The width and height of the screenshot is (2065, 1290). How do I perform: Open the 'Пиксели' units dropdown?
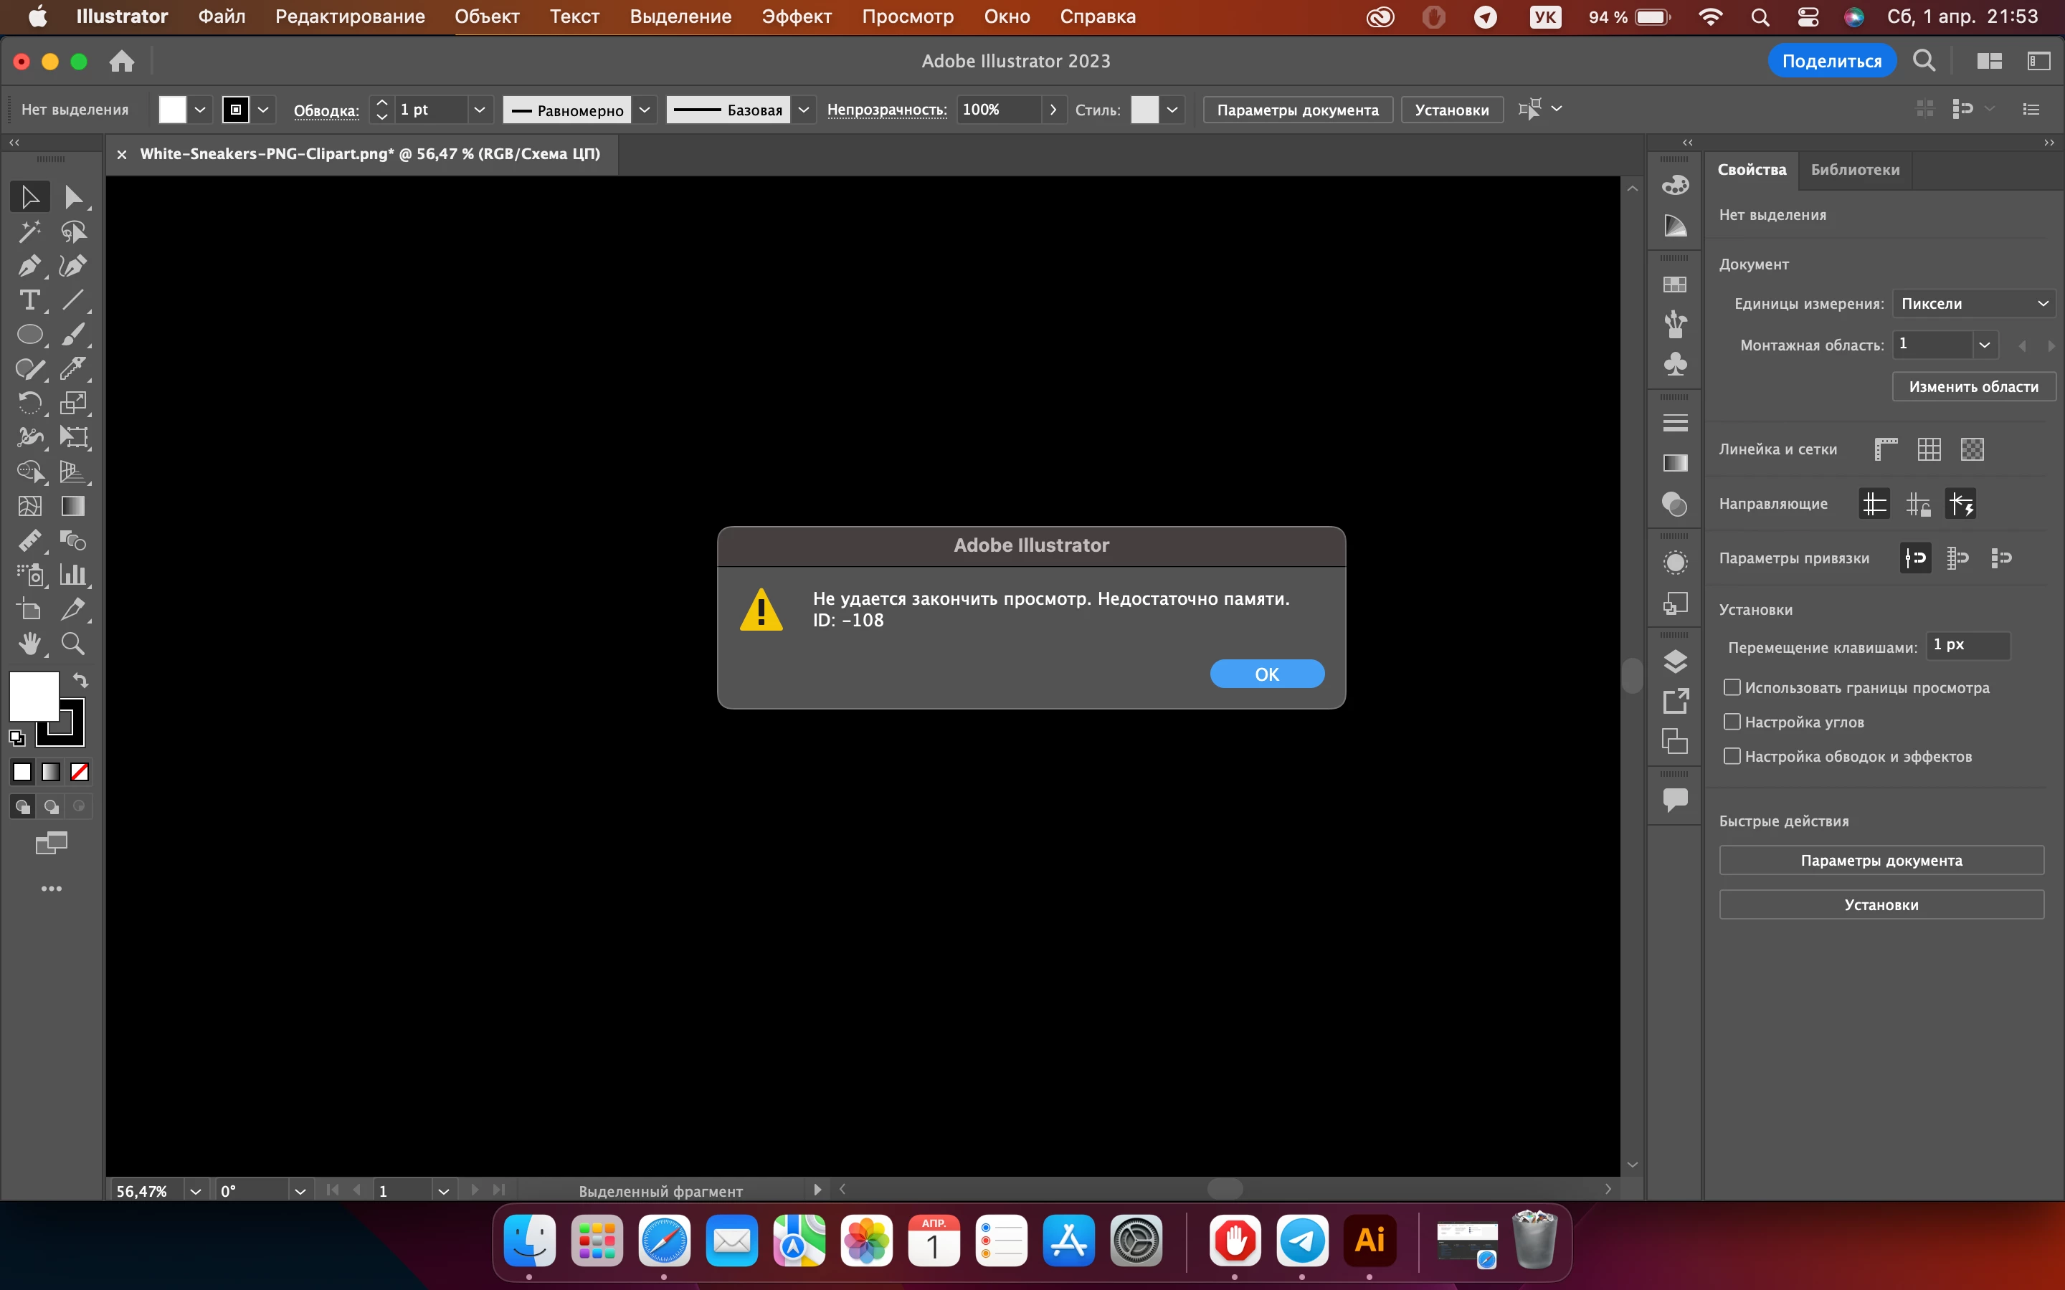[1973, 304]
